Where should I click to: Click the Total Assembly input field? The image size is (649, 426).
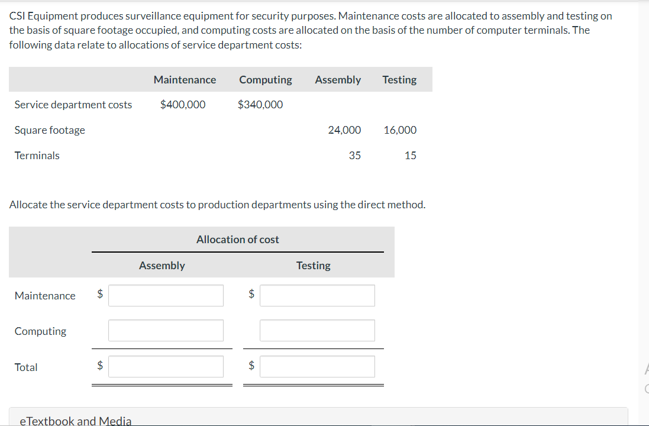tap(166, 366)
